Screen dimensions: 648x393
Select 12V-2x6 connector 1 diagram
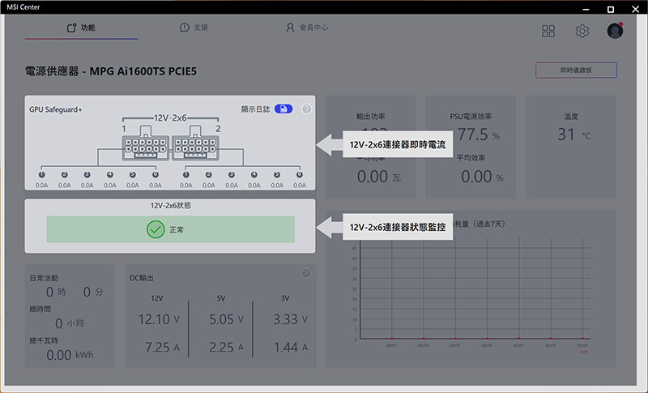coord(146,143)
